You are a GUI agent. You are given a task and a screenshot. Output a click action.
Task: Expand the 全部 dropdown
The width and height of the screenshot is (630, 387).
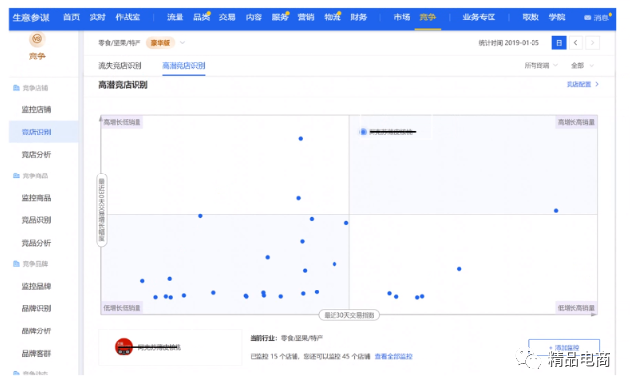coord(582,66)
